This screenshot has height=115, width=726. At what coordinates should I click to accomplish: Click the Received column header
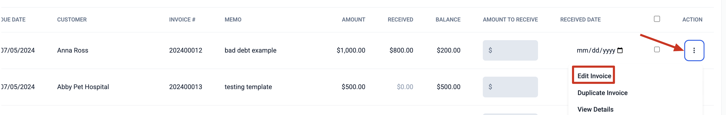coord(400,19)
